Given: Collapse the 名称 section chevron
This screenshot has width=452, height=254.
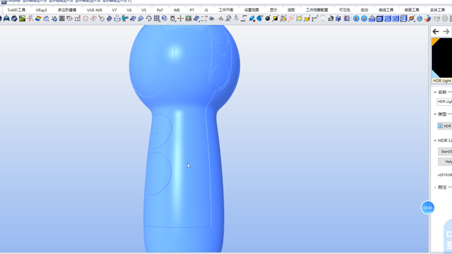Looking at the screenshot, I should (435, 92).
